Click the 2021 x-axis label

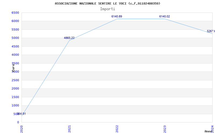click(x=69, y=129)
